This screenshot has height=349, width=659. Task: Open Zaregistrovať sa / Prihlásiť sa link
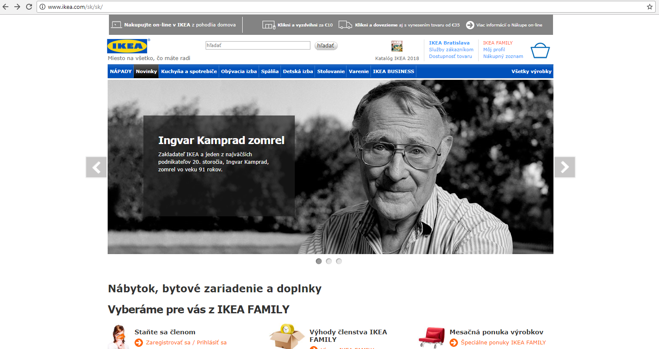click(x=186, y=343)
